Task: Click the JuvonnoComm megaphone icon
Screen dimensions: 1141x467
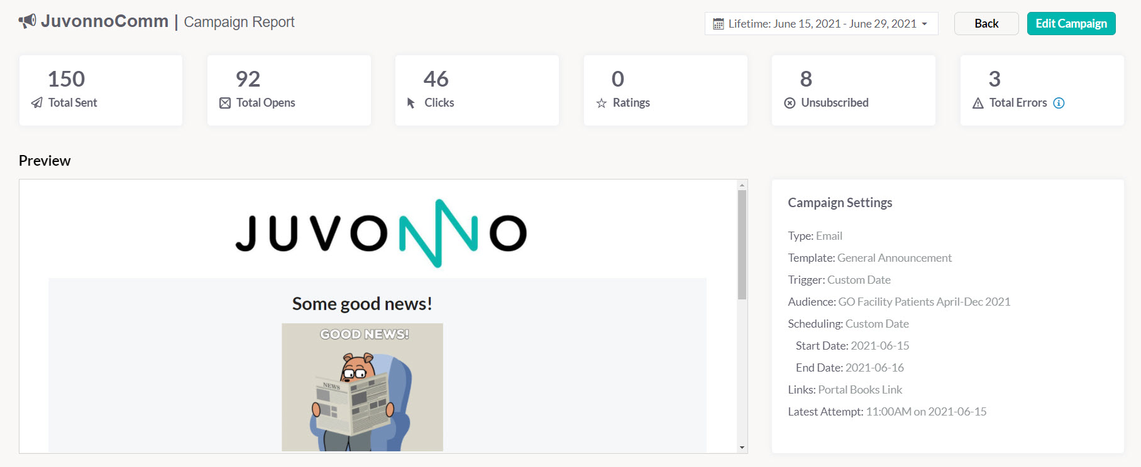Action: pyautogui.click(x=27, y=21)
